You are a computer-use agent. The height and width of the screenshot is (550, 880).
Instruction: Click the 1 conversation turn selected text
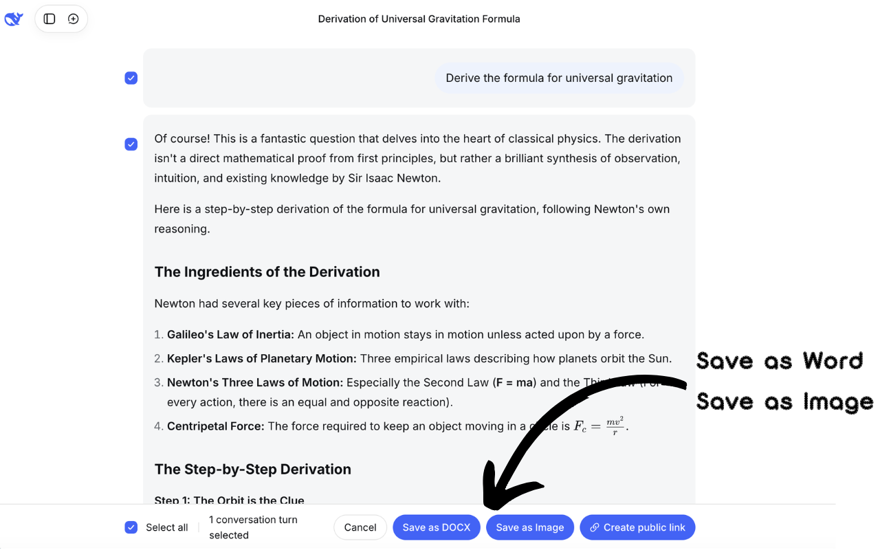[252, 527]
